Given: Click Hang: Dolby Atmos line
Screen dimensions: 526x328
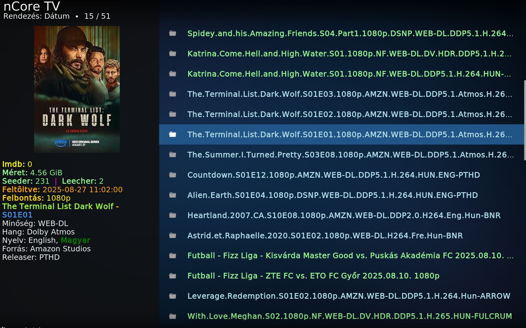Looking at the screenshot, I should click(38, 232).
